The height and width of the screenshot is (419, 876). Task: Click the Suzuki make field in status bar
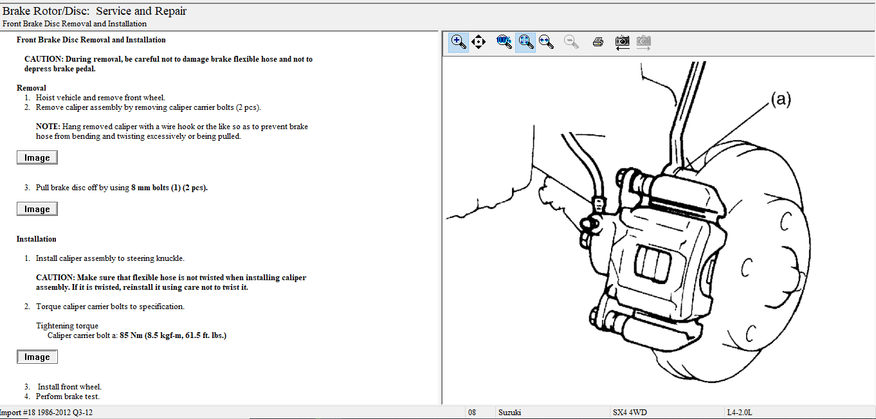pos(510,413)
